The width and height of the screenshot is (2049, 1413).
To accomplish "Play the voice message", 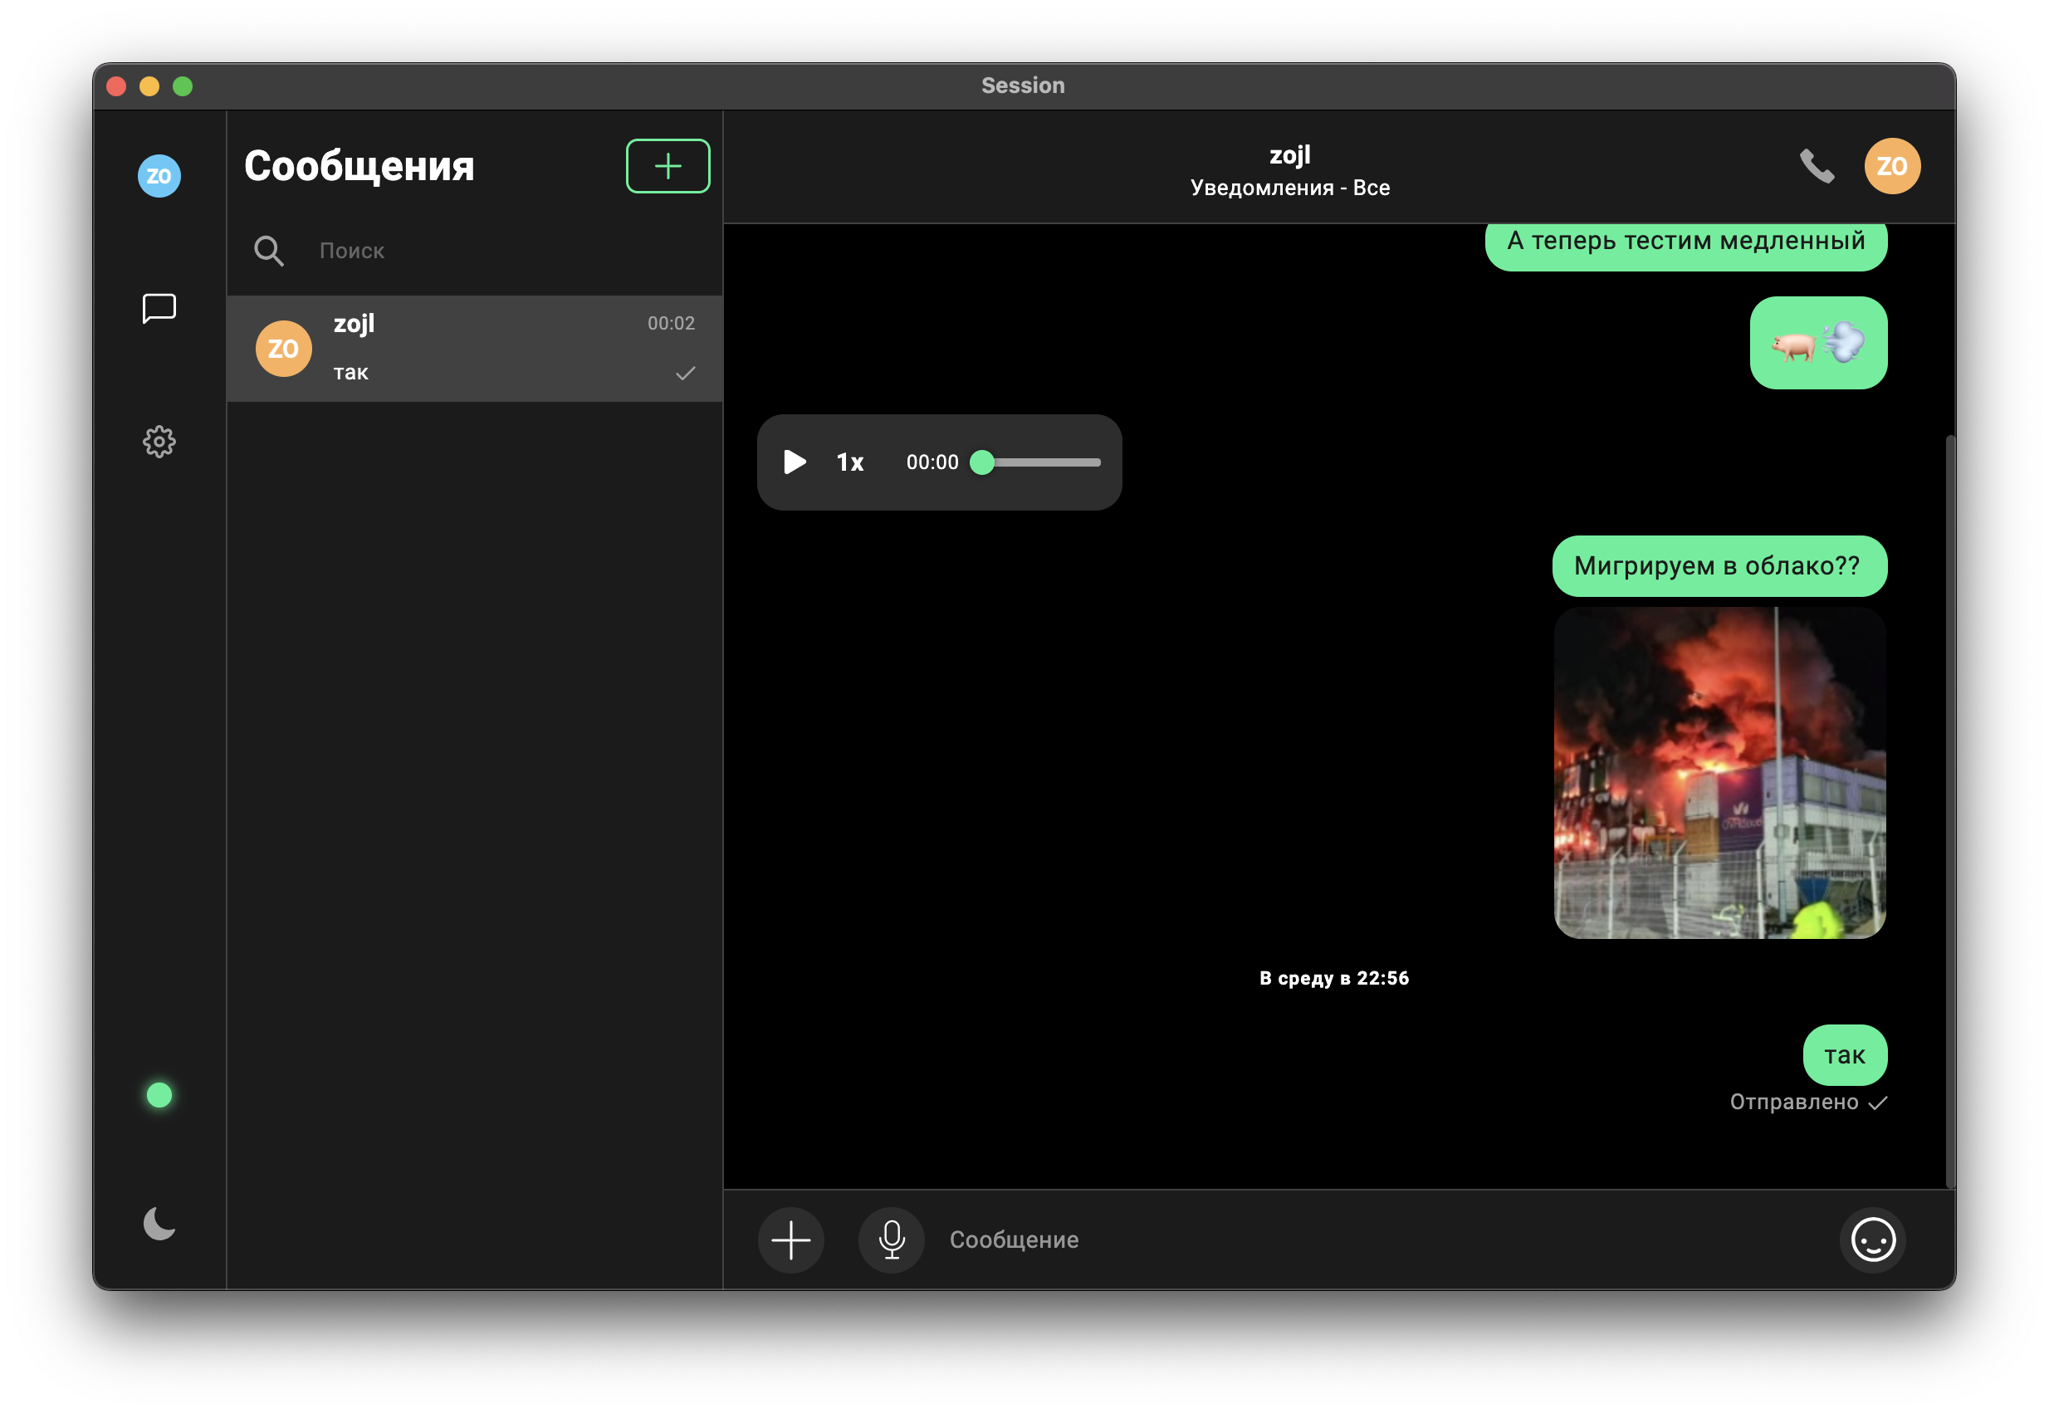I will pyautogui.click(x=794, y=462).
